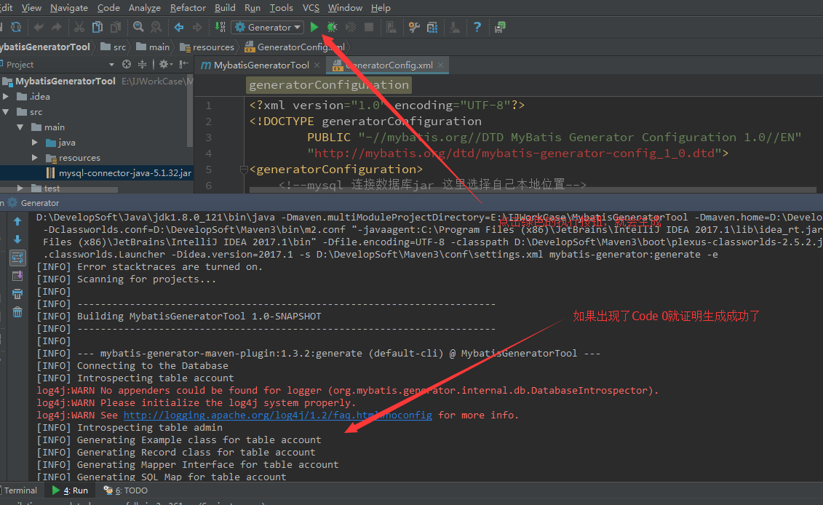
Task: Click the Make Project build icon
Action: point(220,28)
